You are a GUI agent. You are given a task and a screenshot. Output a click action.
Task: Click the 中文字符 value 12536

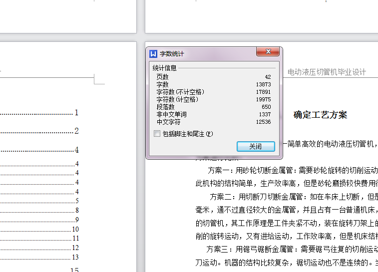[264, 122]
